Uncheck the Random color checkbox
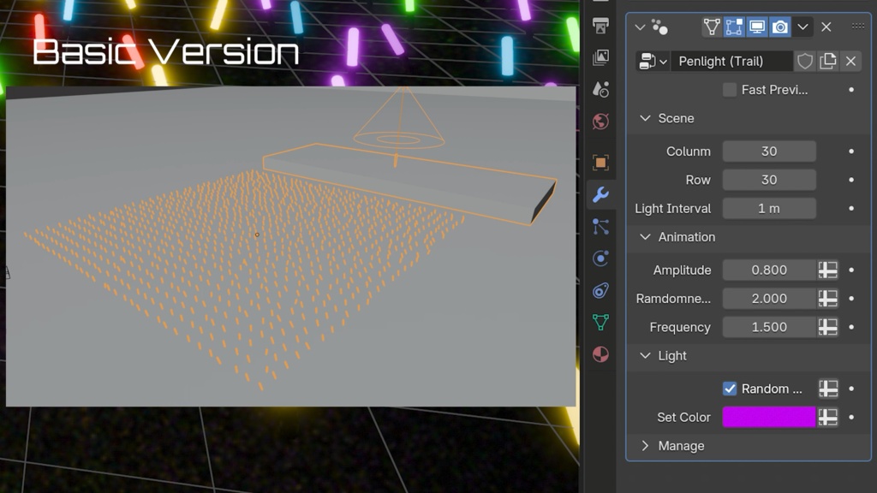The width and height of the screenshot is (877, 493). 730,389
